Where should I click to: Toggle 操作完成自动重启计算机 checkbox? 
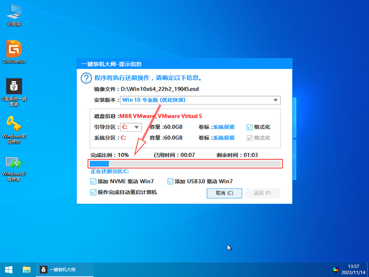pyautogui.click(x=93, y=192)
